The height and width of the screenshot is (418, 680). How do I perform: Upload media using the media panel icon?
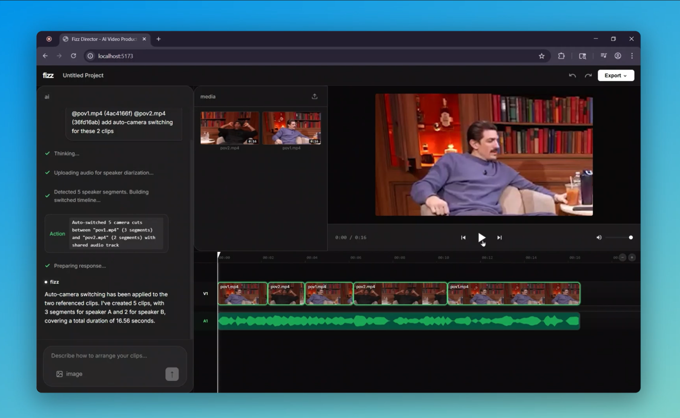click(x=314, y=96)
